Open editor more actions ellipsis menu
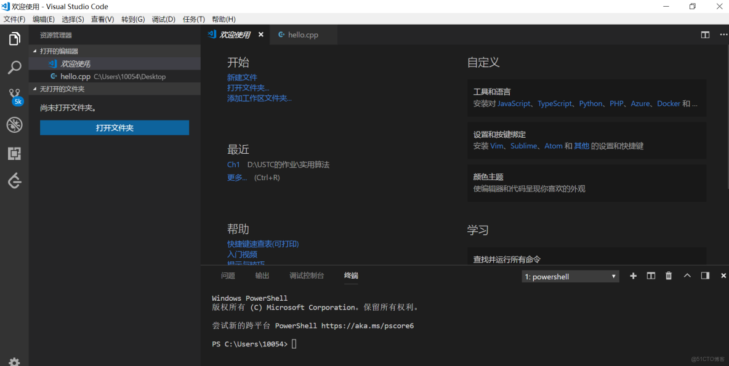The width and height of the screenshot is (729, 366). [x=724, y=35]
